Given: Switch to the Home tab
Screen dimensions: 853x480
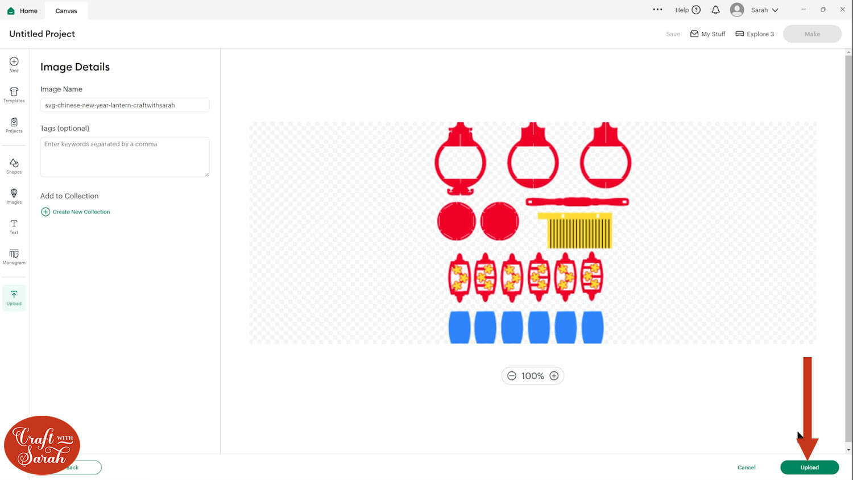Looking at the screenshot, I should [22, 10].
